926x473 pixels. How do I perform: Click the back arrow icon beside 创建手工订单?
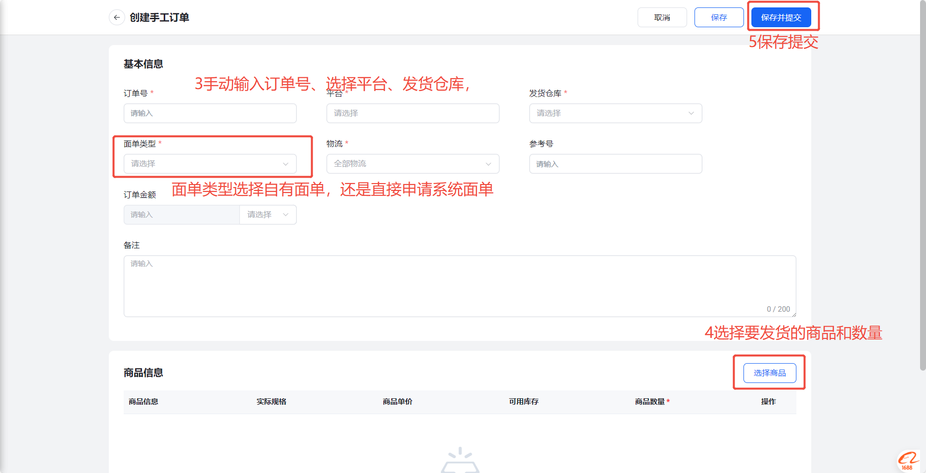click(117, 17)
